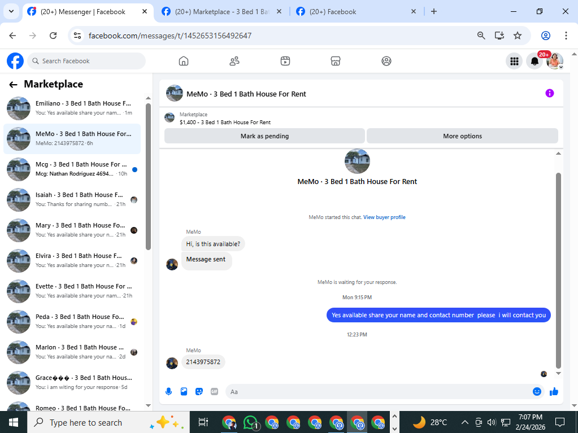Open Task View on the taskbar
The width and height of the screenshot is (578, 433).
pyautogui.click(x=203, y=422)
